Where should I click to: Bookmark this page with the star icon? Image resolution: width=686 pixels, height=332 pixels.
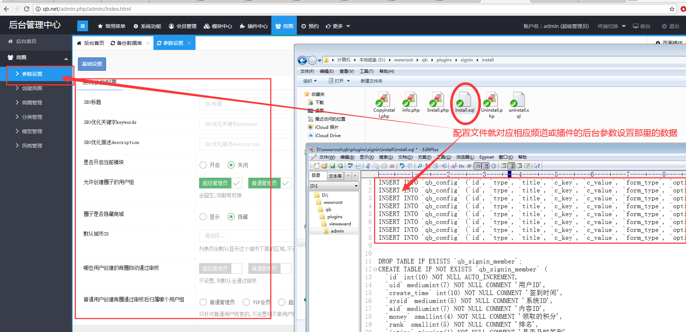[672, 9]
